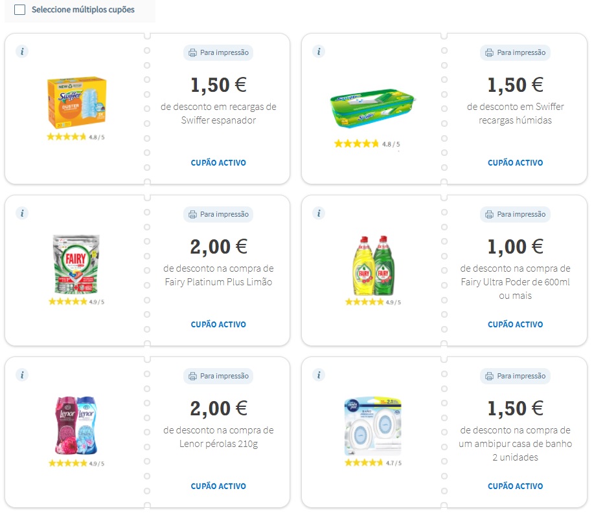Toggle CUPÃO ACTIVO on Ambipur coupon

(x=515, y=486)
